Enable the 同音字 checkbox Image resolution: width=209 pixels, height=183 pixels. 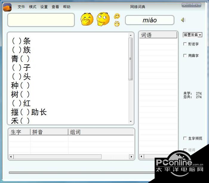(x=185, y=55)
